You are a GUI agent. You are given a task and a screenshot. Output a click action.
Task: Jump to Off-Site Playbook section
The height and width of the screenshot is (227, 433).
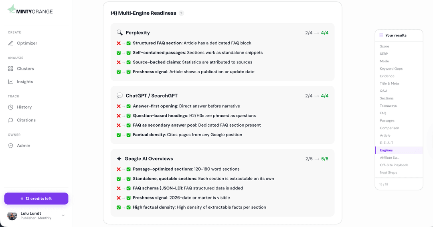point(394,165)
